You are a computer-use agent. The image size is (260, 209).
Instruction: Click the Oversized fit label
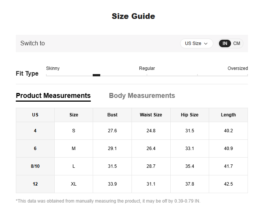pyautogui.click(x=238, y=68)
